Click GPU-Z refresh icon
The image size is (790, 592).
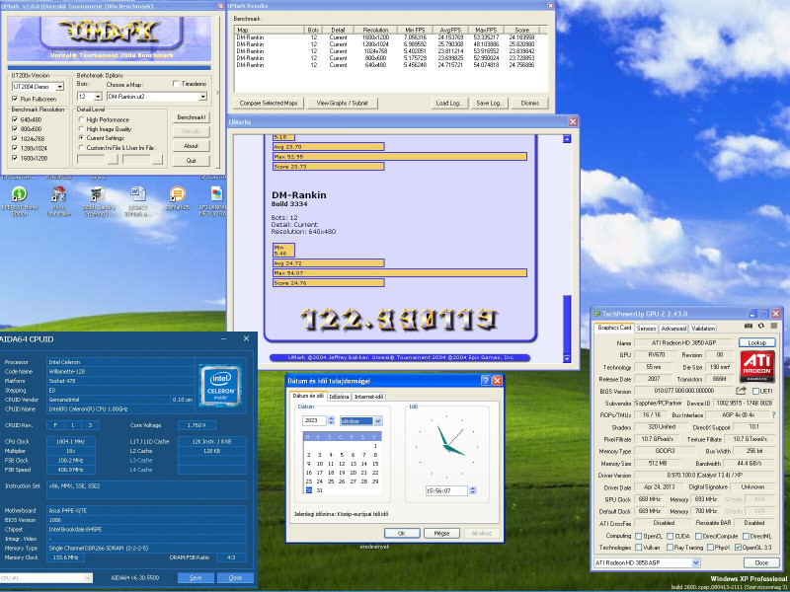click(760, 327)
